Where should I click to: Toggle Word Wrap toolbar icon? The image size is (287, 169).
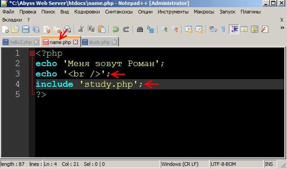pos(213,29)
